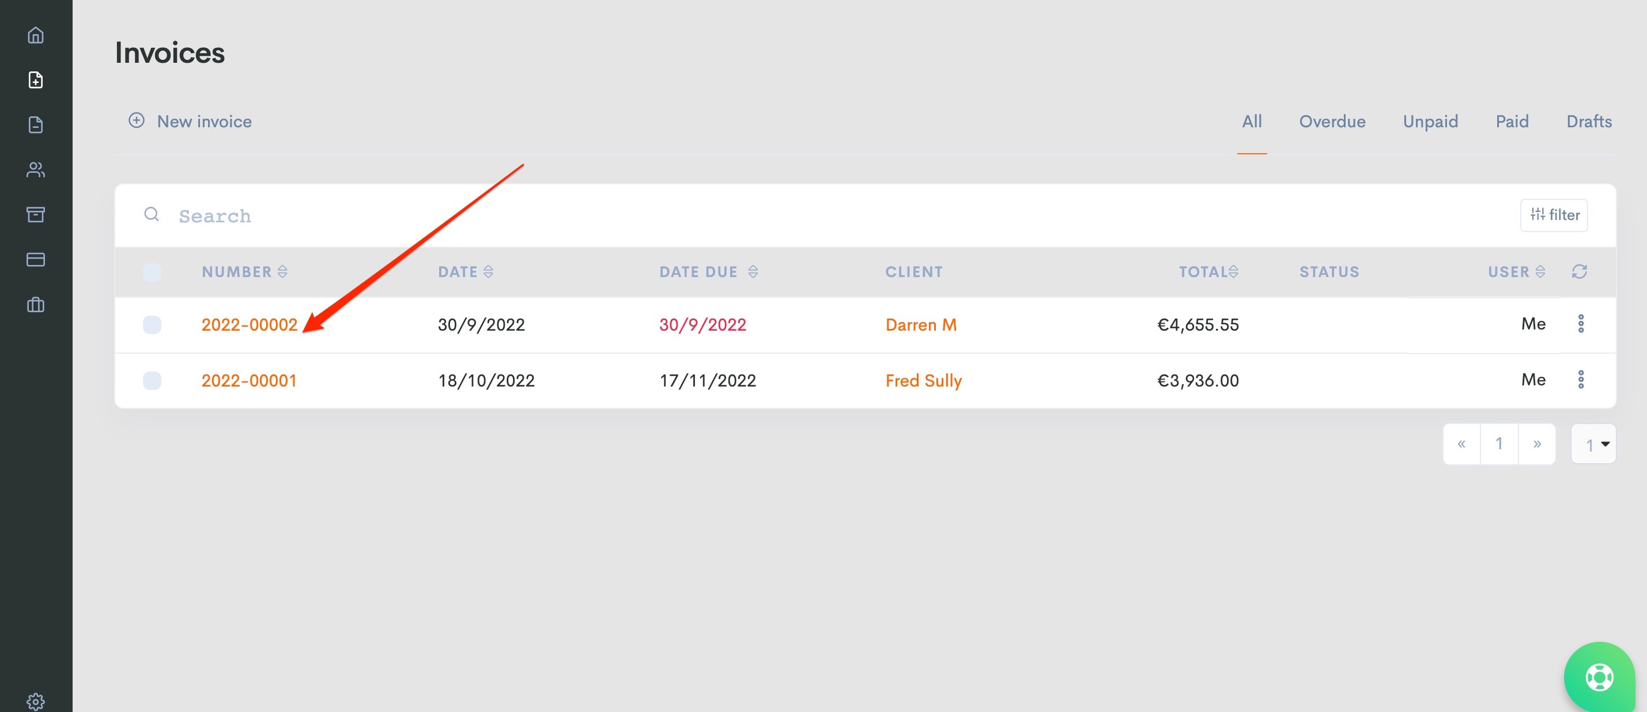The height and width of the screenshot is (712, 1647).
Task: Open the filter button
Action: (1554, 215)
